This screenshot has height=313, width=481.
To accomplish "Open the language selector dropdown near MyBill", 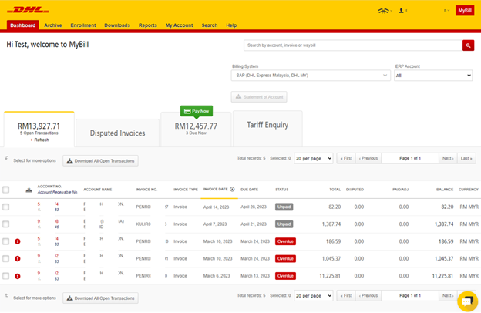I will coord(446,11).
